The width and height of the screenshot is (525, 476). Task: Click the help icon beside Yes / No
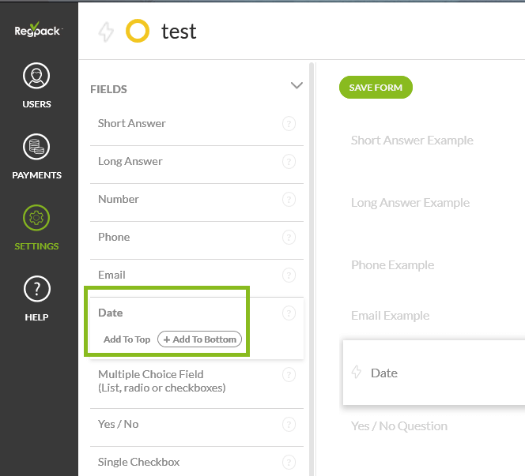289,425
